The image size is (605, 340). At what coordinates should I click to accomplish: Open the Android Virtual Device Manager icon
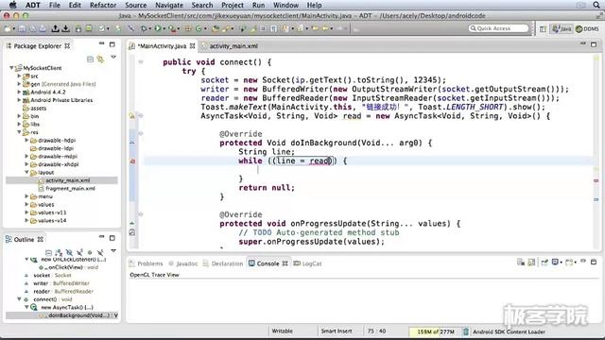(89, 28)
